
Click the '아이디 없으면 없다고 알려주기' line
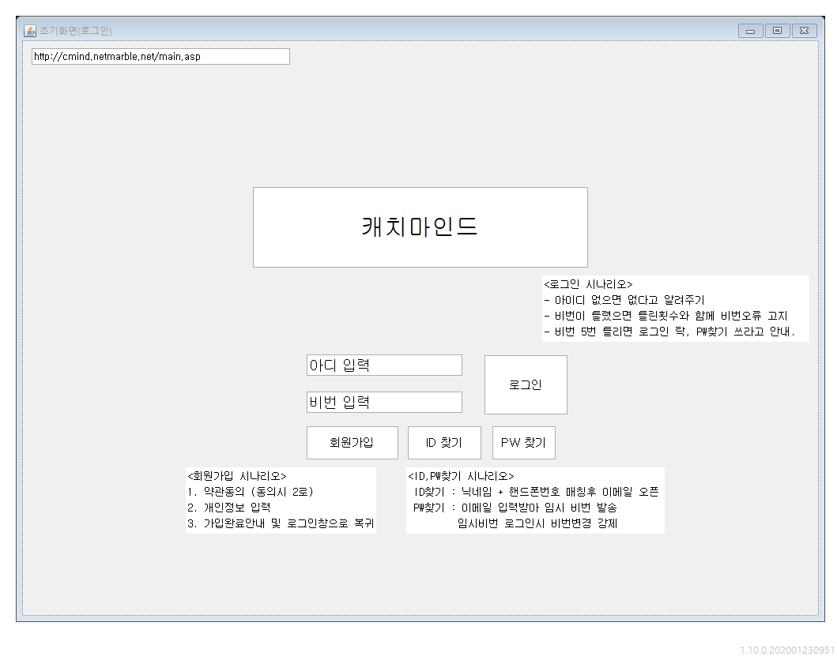tap(624, 300)
